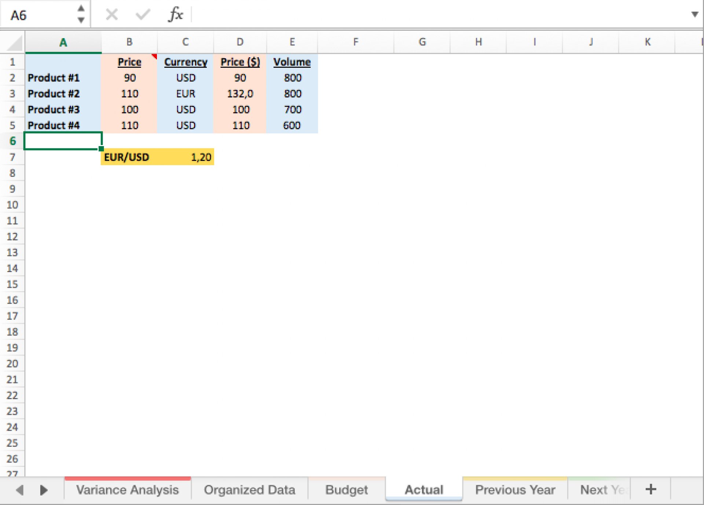Select column B header
704x505 pixels.
(x=129, y=42)
